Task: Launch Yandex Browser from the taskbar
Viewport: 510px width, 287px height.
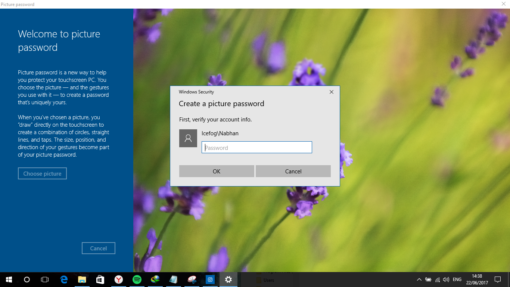Action: click(x=118, y=279)
